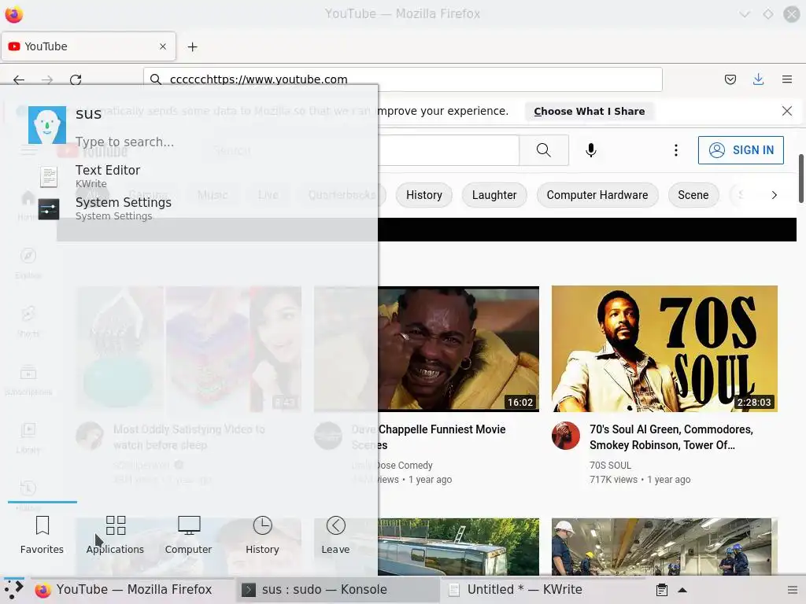Click the launcher Type to search field
Viewport: 806px width, 604px height.
click(x=124, y=142)
